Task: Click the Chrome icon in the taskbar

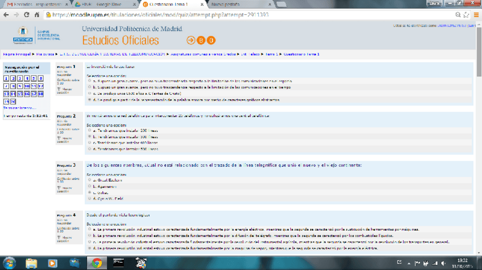Action: tap(97, 263)
